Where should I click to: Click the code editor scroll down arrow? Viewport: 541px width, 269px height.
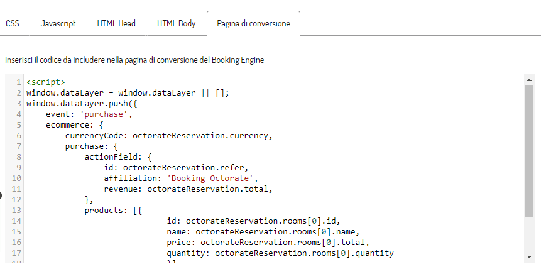point(529,256)
